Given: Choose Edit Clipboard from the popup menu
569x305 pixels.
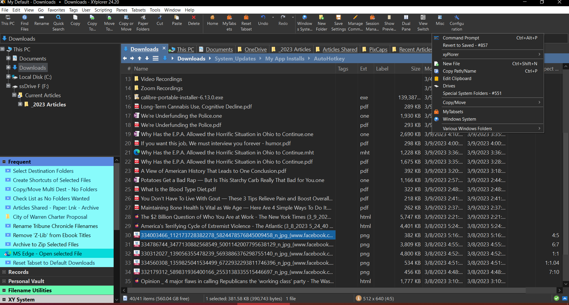Looking at the screenshot, I should tap(488, 79).
